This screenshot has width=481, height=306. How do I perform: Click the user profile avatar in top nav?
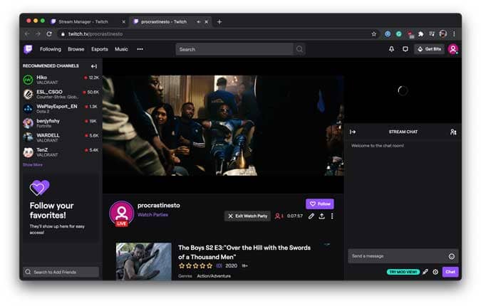[x=453, y=49]
